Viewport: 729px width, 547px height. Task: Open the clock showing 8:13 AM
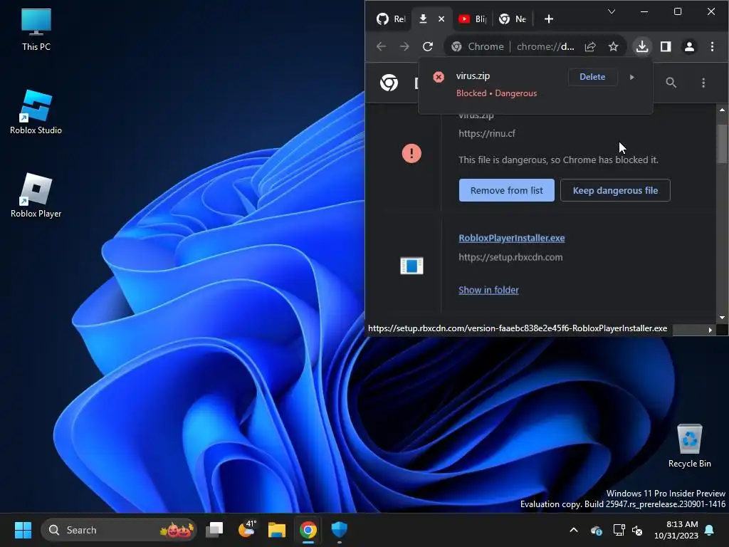pos(676,530)
